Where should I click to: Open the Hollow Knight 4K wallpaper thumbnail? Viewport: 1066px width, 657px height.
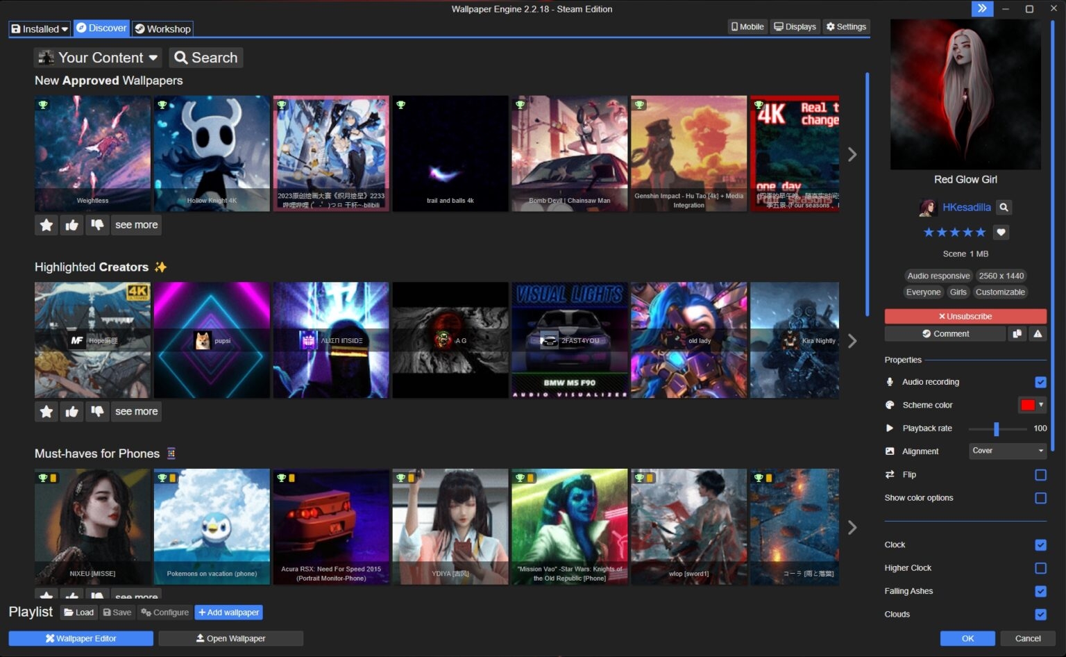(x=212, y=153)
